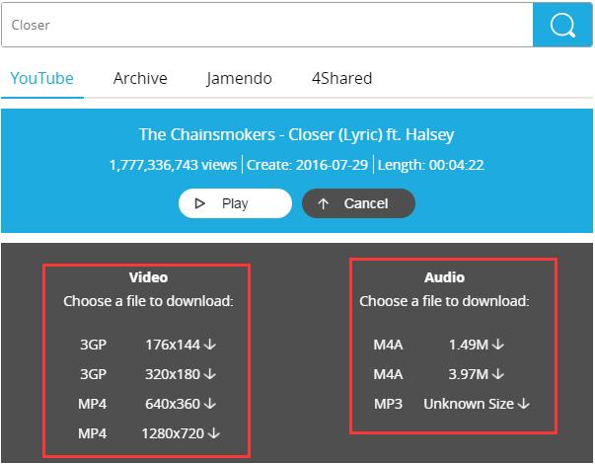Select the MP4 label for 1280x720
The width and height of the screenshot is (595, 464).
tap(92, 433)
